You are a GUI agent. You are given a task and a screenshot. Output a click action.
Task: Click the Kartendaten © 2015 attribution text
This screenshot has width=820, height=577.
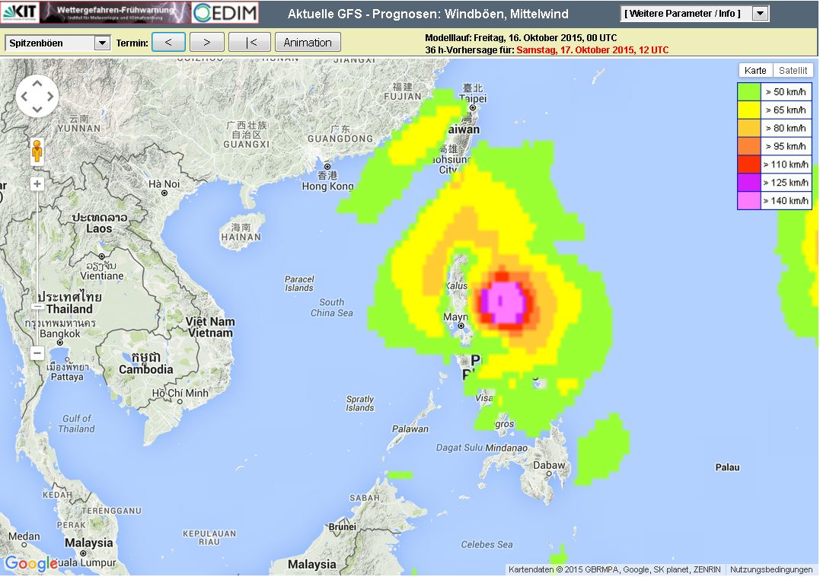coord(615,569)
